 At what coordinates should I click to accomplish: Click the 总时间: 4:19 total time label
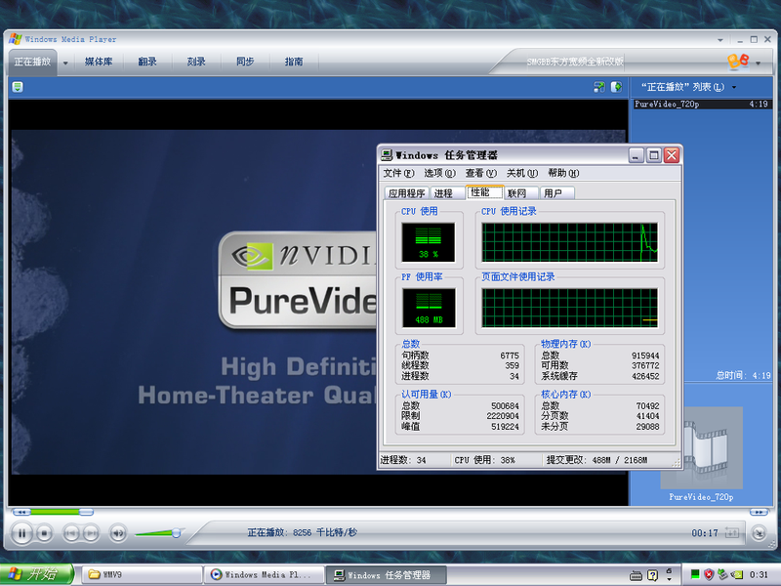pyautogui.click(x=743, y=375)
